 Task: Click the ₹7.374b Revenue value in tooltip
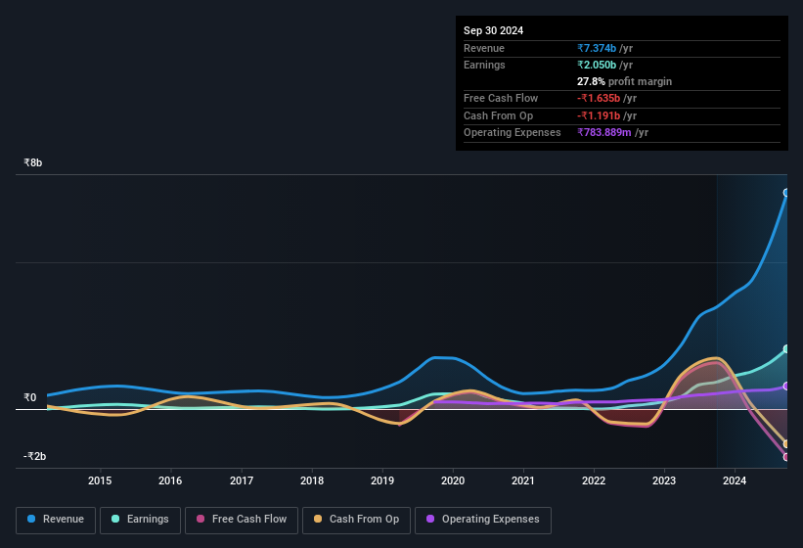pyautogui.click(x=597, y=48)
